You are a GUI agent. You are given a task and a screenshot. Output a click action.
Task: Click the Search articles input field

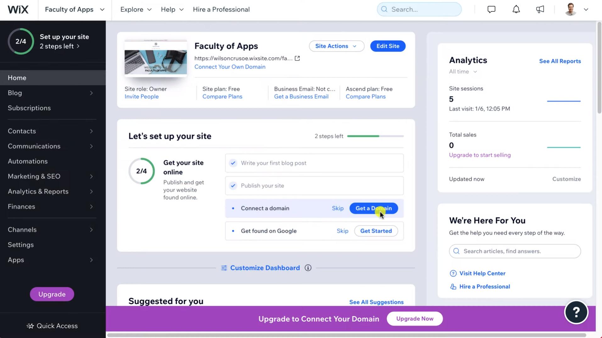[x=514, y=251]
